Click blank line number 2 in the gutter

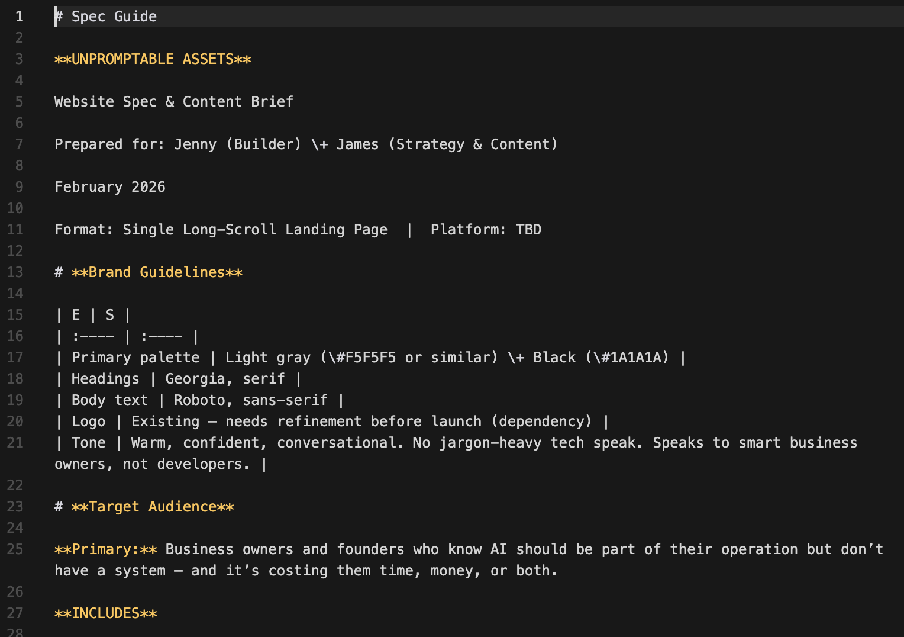click(x=20, y=38)
